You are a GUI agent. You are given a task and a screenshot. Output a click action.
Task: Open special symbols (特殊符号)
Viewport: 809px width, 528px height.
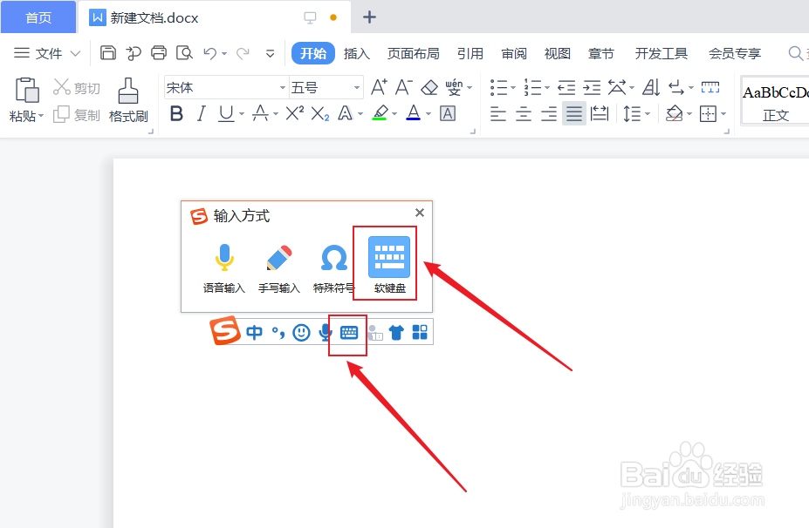(333, 257)
